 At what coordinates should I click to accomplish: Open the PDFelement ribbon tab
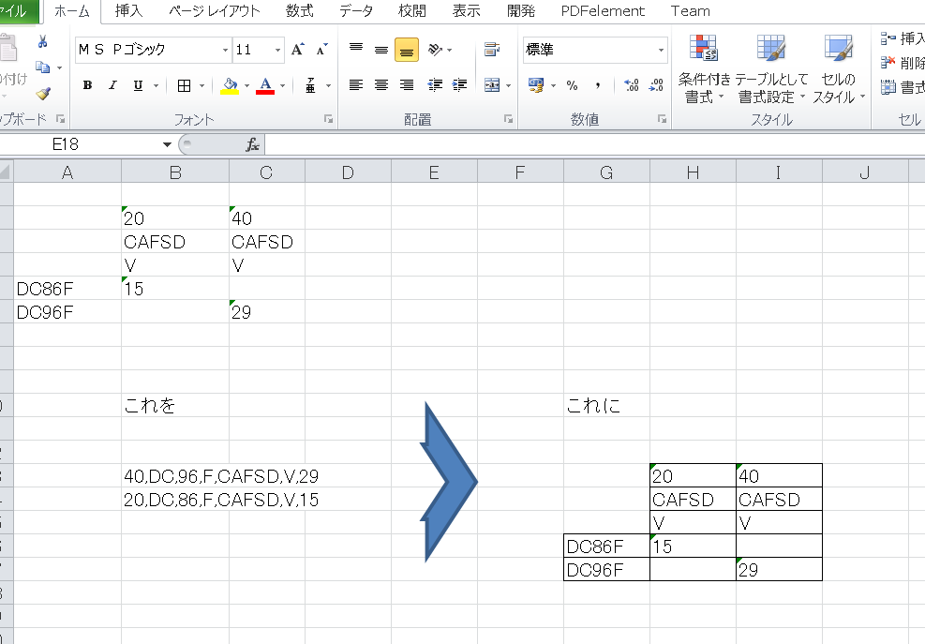[x=603, y=11]
